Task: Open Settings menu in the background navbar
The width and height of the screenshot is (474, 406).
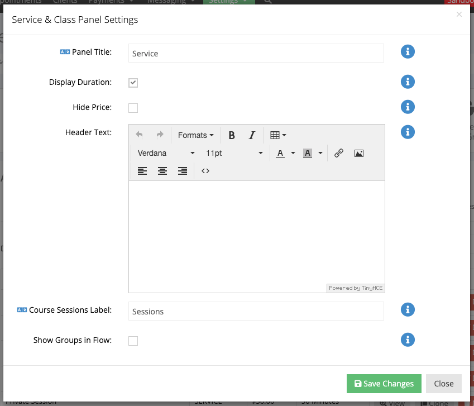Action: click(229, 2)
